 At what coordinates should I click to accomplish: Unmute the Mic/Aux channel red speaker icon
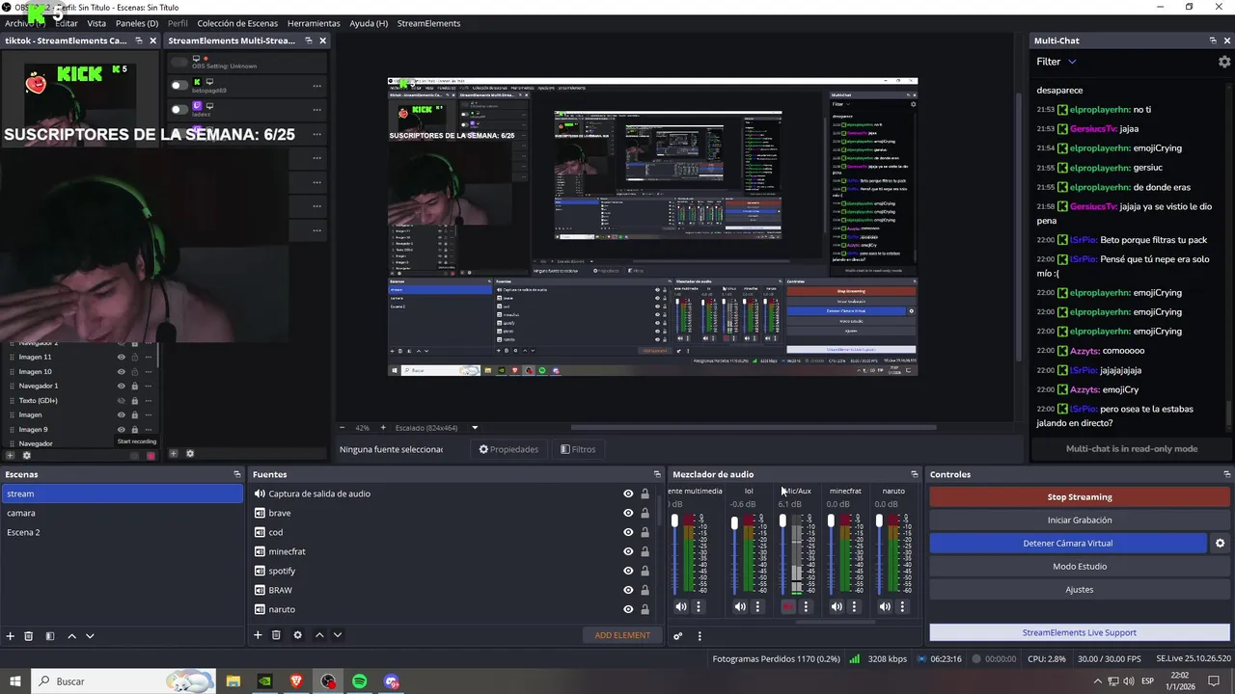pyautogui.click(x=788, y=606)
